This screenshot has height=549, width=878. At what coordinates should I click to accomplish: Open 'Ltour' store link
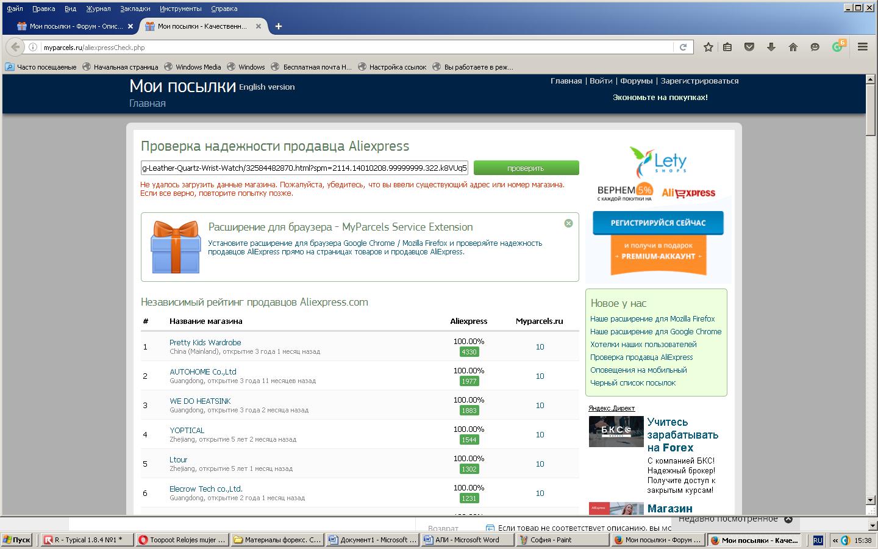pyautogui.click(x=178, y=459)
